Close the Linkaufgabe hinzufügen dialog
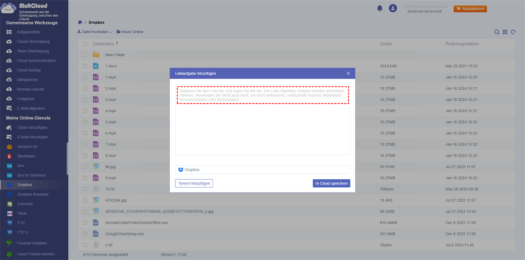The height and width of the screenshot is (260, 525). (348, 73)
